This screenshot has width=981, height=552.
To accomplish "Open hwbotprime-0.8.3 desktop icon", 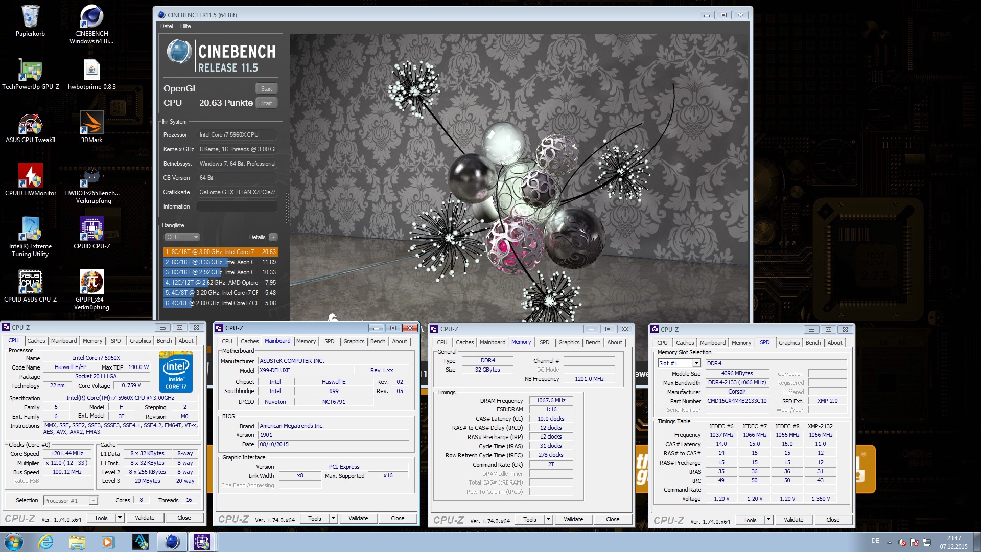I will [91, 75].
